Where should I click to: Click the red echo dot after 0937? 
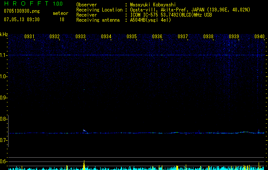click(186, 134)
